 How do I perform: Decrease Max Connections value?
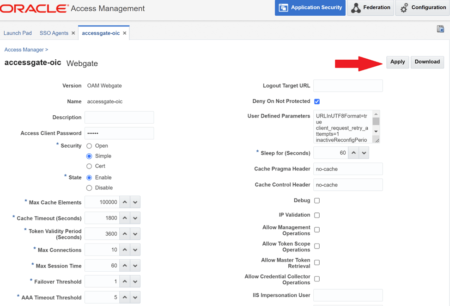(135, 250)
